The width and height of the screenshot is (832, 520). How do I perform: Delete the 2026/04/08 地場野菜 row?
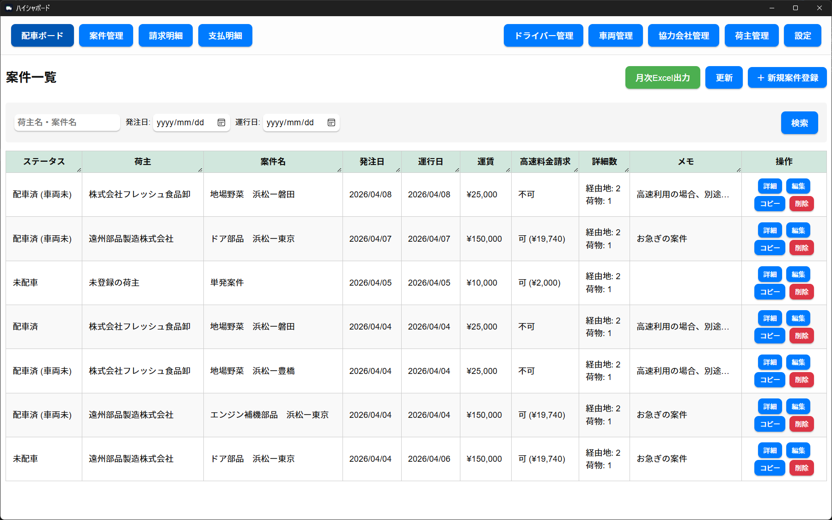[x=801, y=203]
